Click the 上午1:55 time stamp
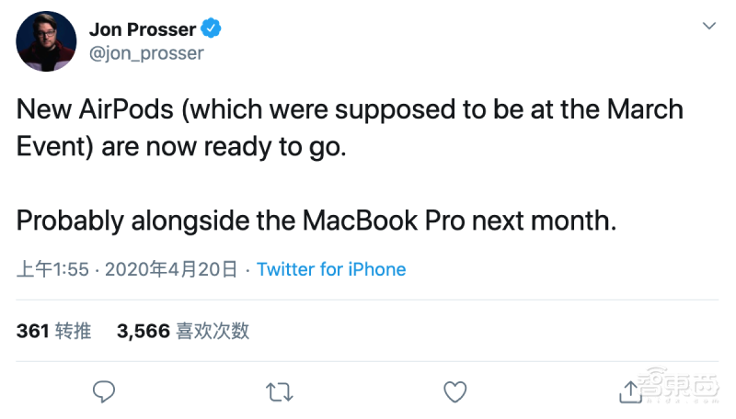Viewport: 736px width, 419px height. click(52, 269)
